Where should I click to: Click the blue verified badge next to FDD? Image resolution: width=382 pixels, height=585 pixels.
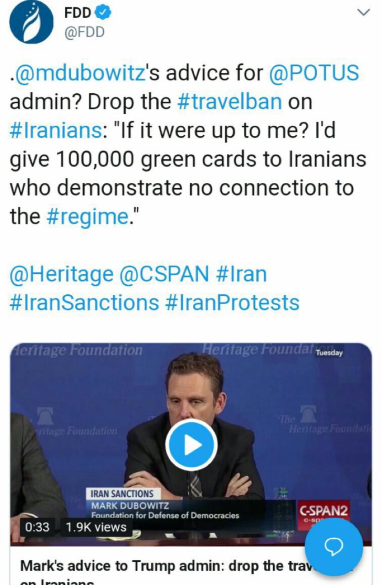[103, 14]
